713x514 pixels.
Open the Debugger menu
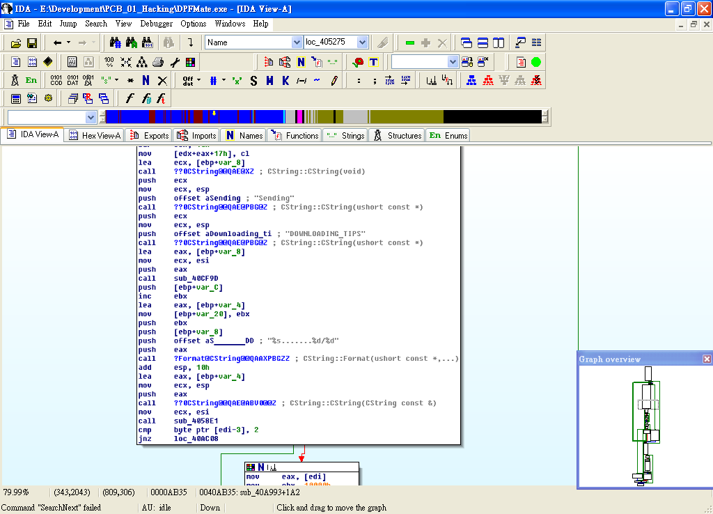(157, 24)
